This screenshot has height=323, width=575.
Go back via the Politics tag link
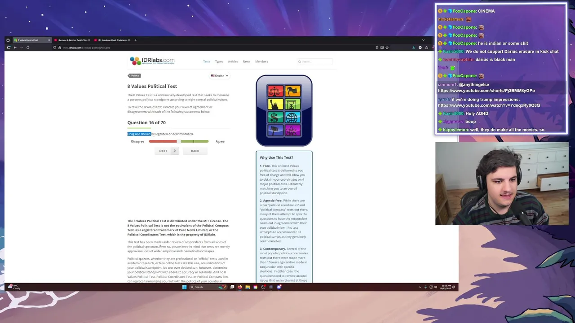(134, 75)
